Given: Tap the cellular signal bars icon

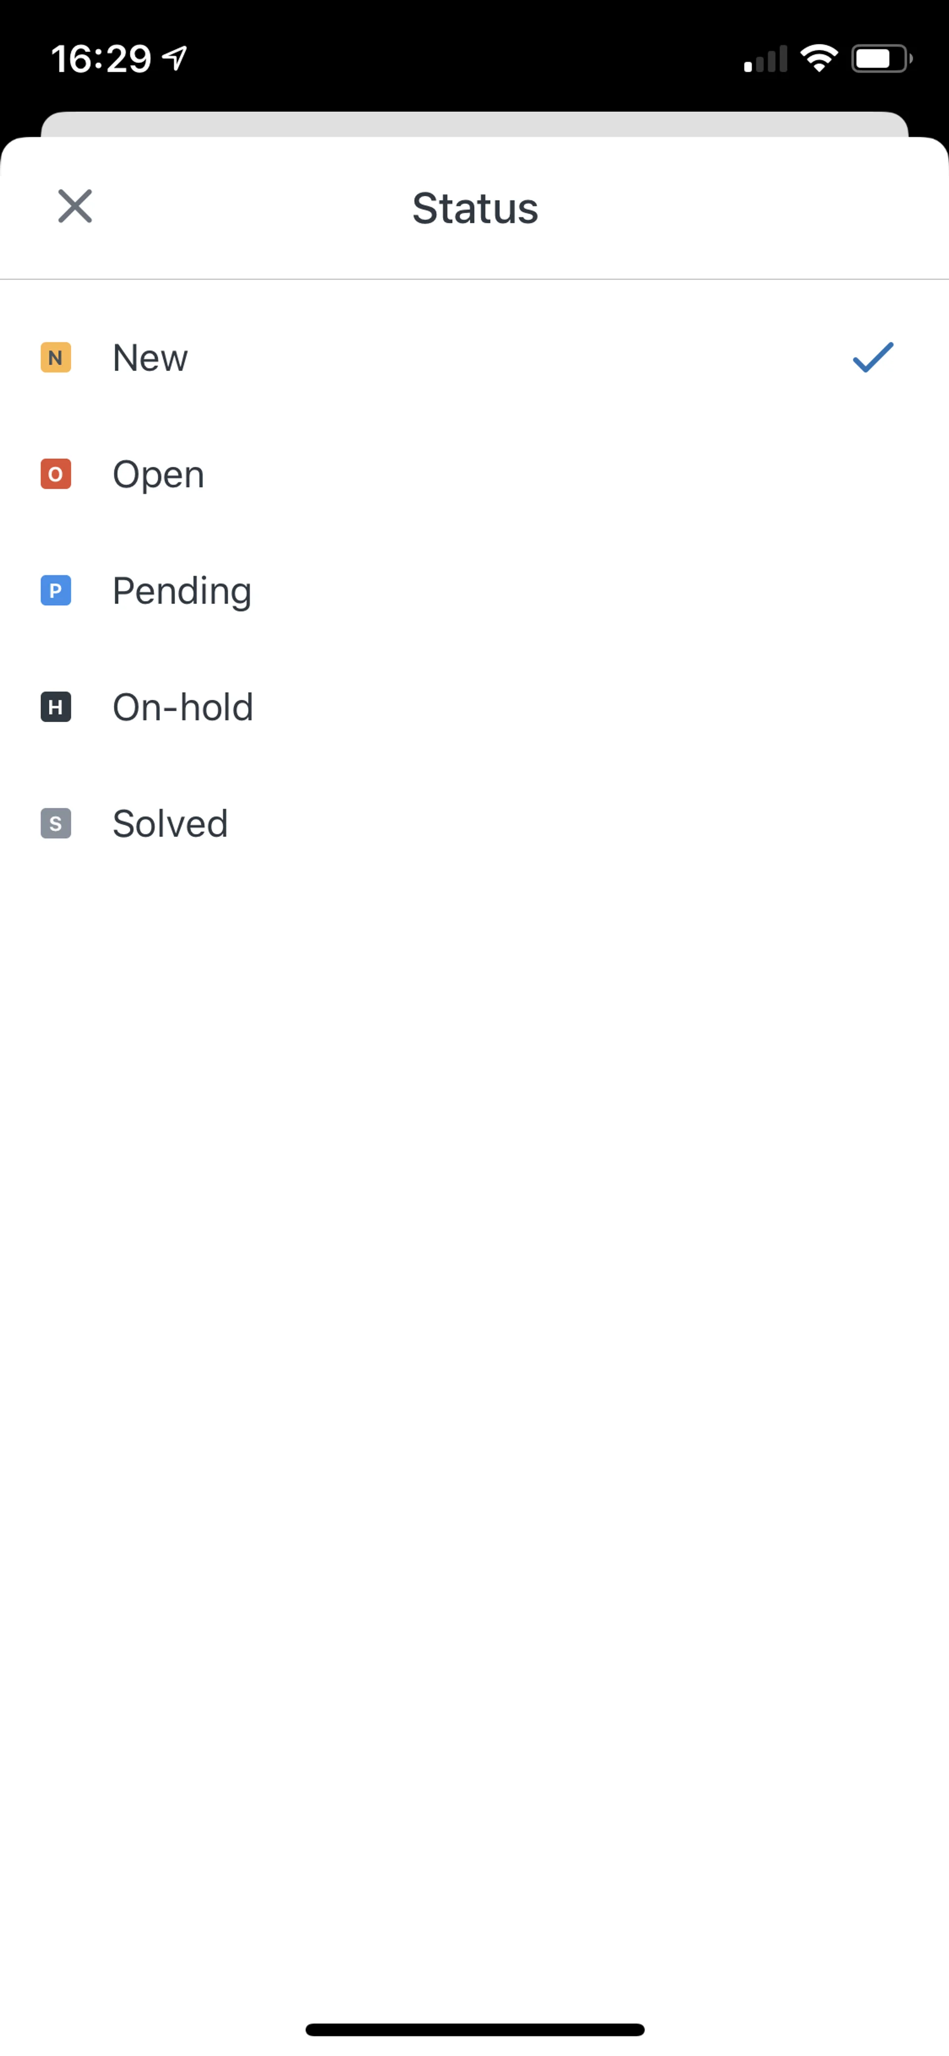Looking at the screenshot, I should pos(765,59).
